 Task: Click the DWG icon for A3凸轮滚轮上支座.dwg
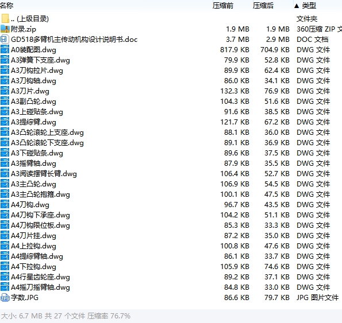pos(5,133)
